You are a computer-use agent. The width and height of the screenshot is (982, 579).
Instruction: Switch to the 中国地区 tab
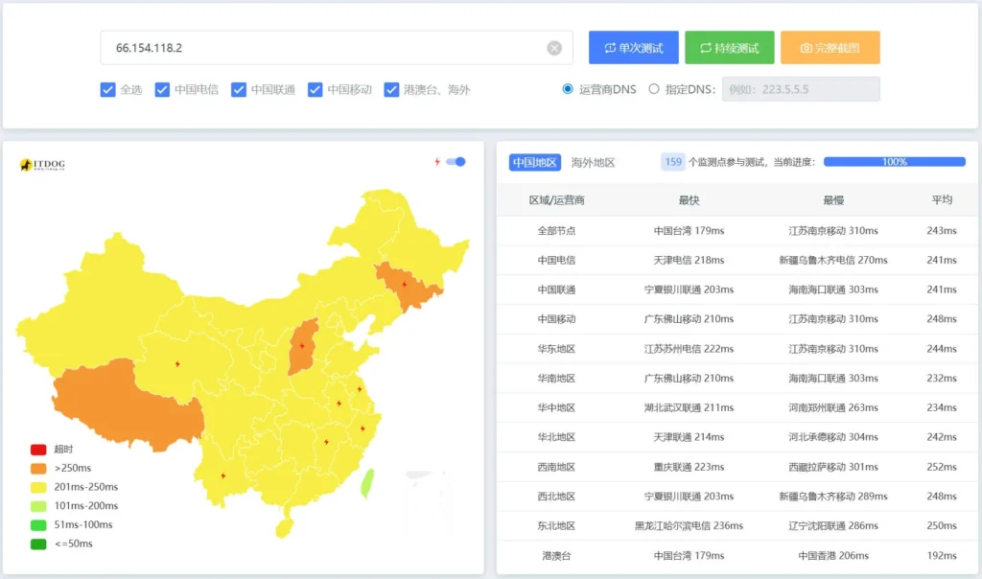pos(534,162)
